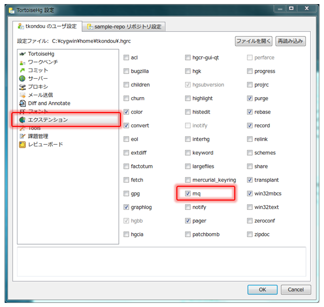Image resolution: width=324 pixels, height=307 pixels.
Task: Enable the notify extension checkbox
Action: coord(188,207)
